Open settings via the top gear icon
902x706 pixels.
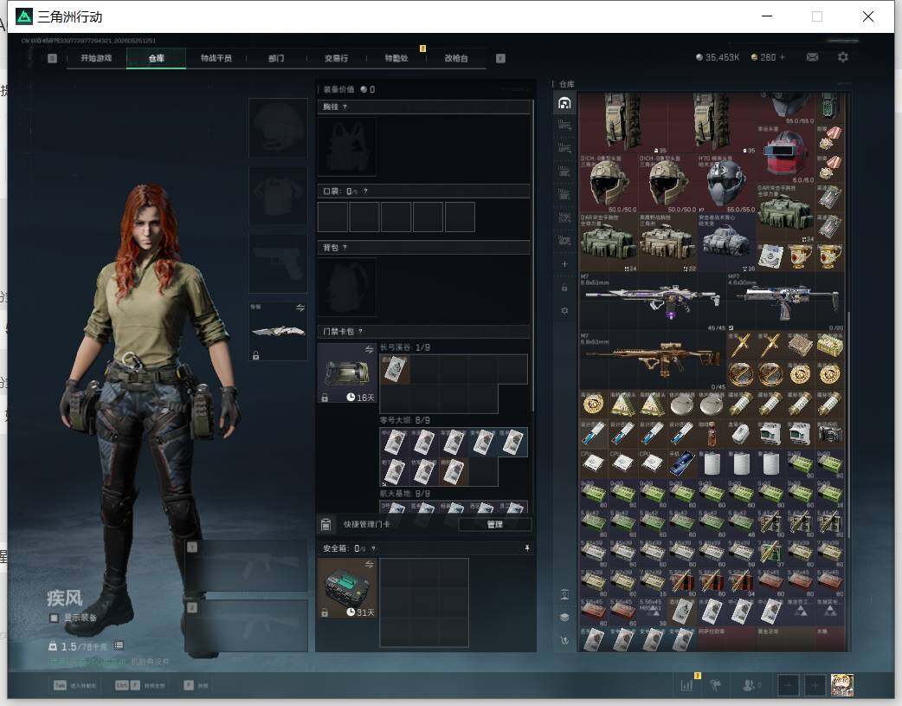tap(843, 57)
